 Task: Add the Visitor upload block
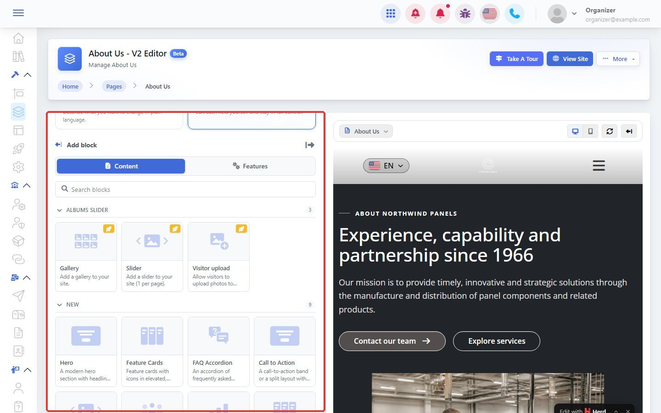point(218,257)
